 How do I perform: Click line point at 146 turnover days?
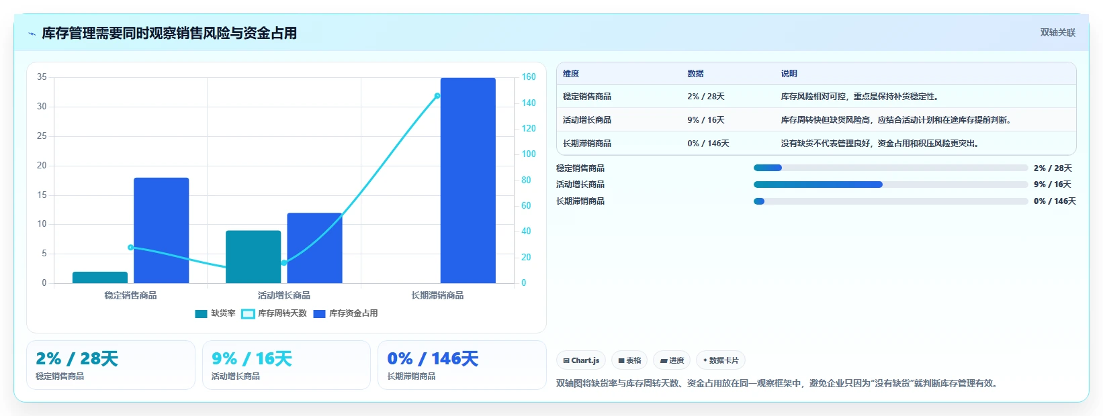click(437, 96)
